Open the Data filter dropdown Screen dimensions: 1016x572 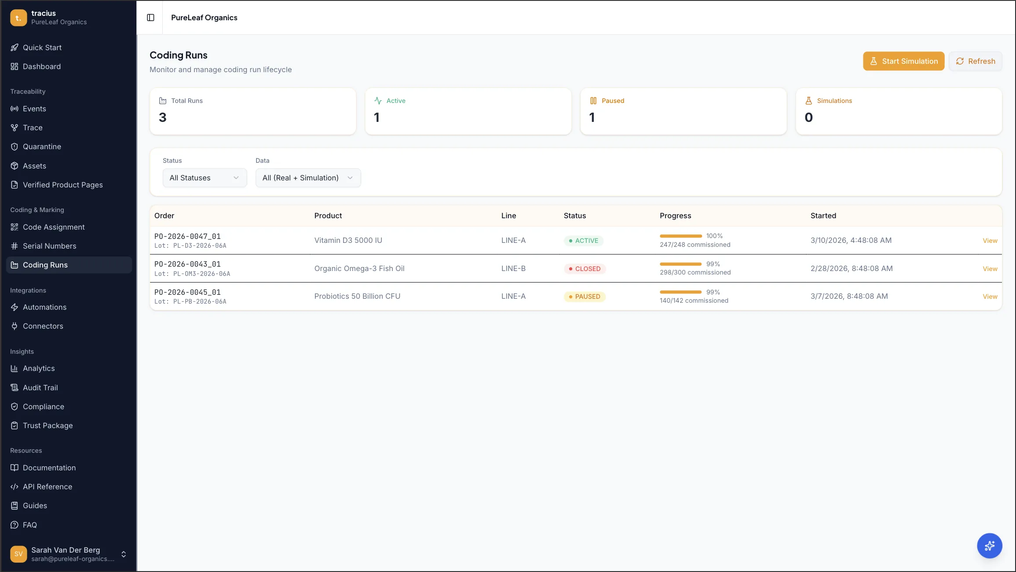pos(308,178)
